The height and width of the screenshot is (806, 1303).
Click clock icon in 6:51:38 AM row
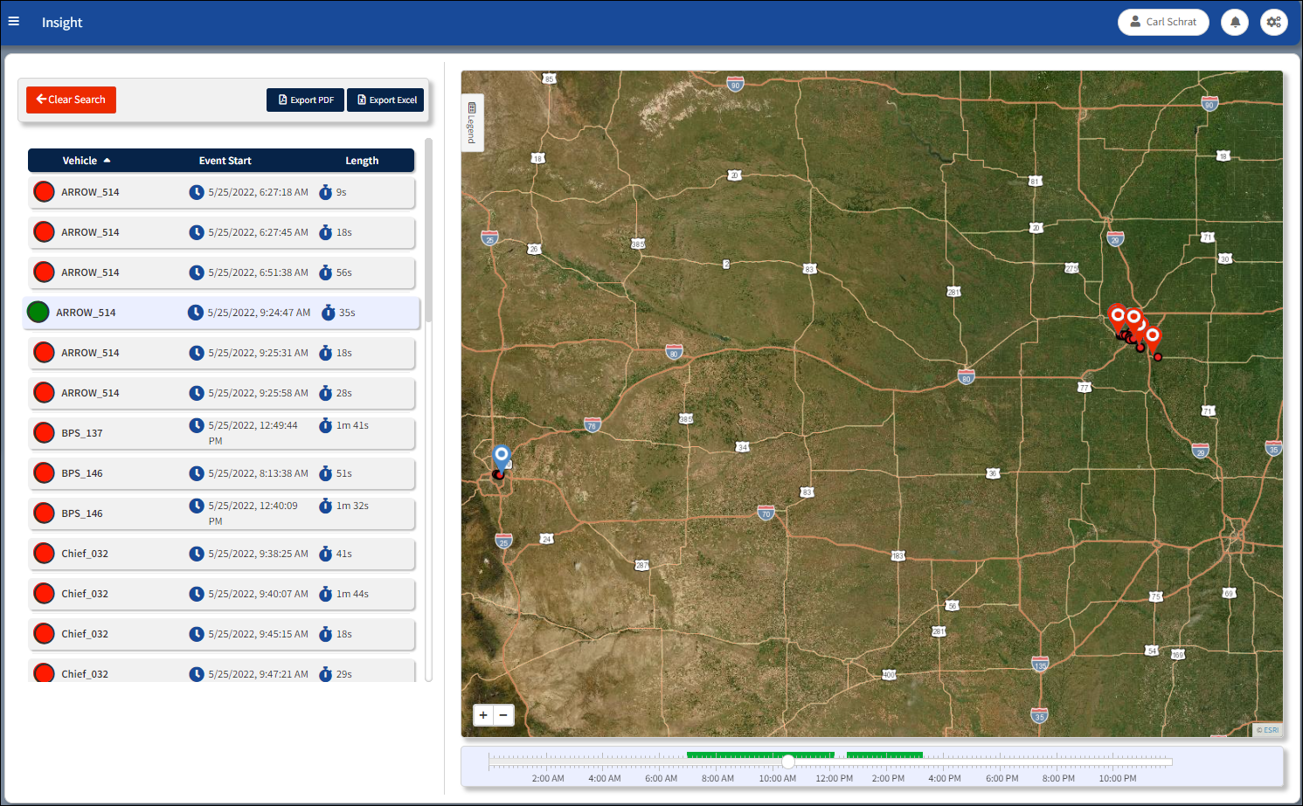pyautogui.click(x=197, y=272)
